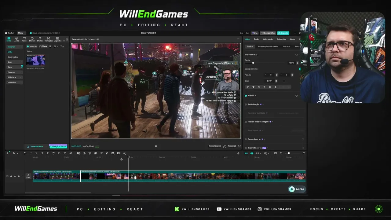Open the Efeitos panel icon
The image size is (391, 220).
(x=40, y=39)
